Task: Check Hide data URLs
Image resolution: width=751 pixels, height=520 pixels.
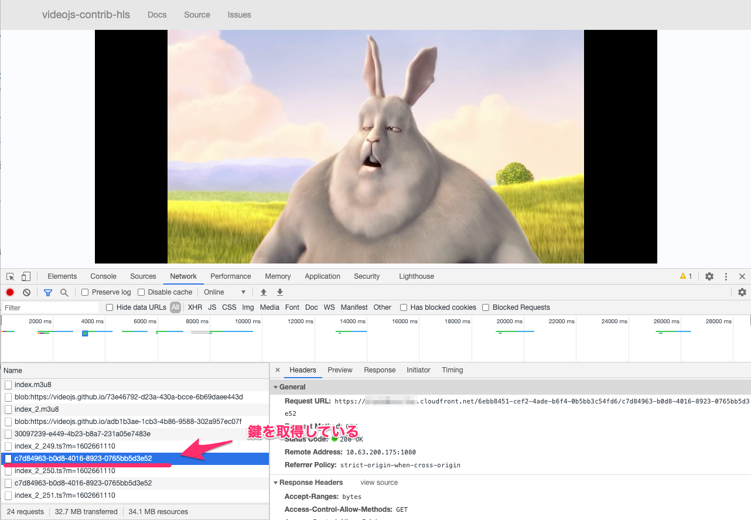Action: pyautogui.click(x=110, y=307)
